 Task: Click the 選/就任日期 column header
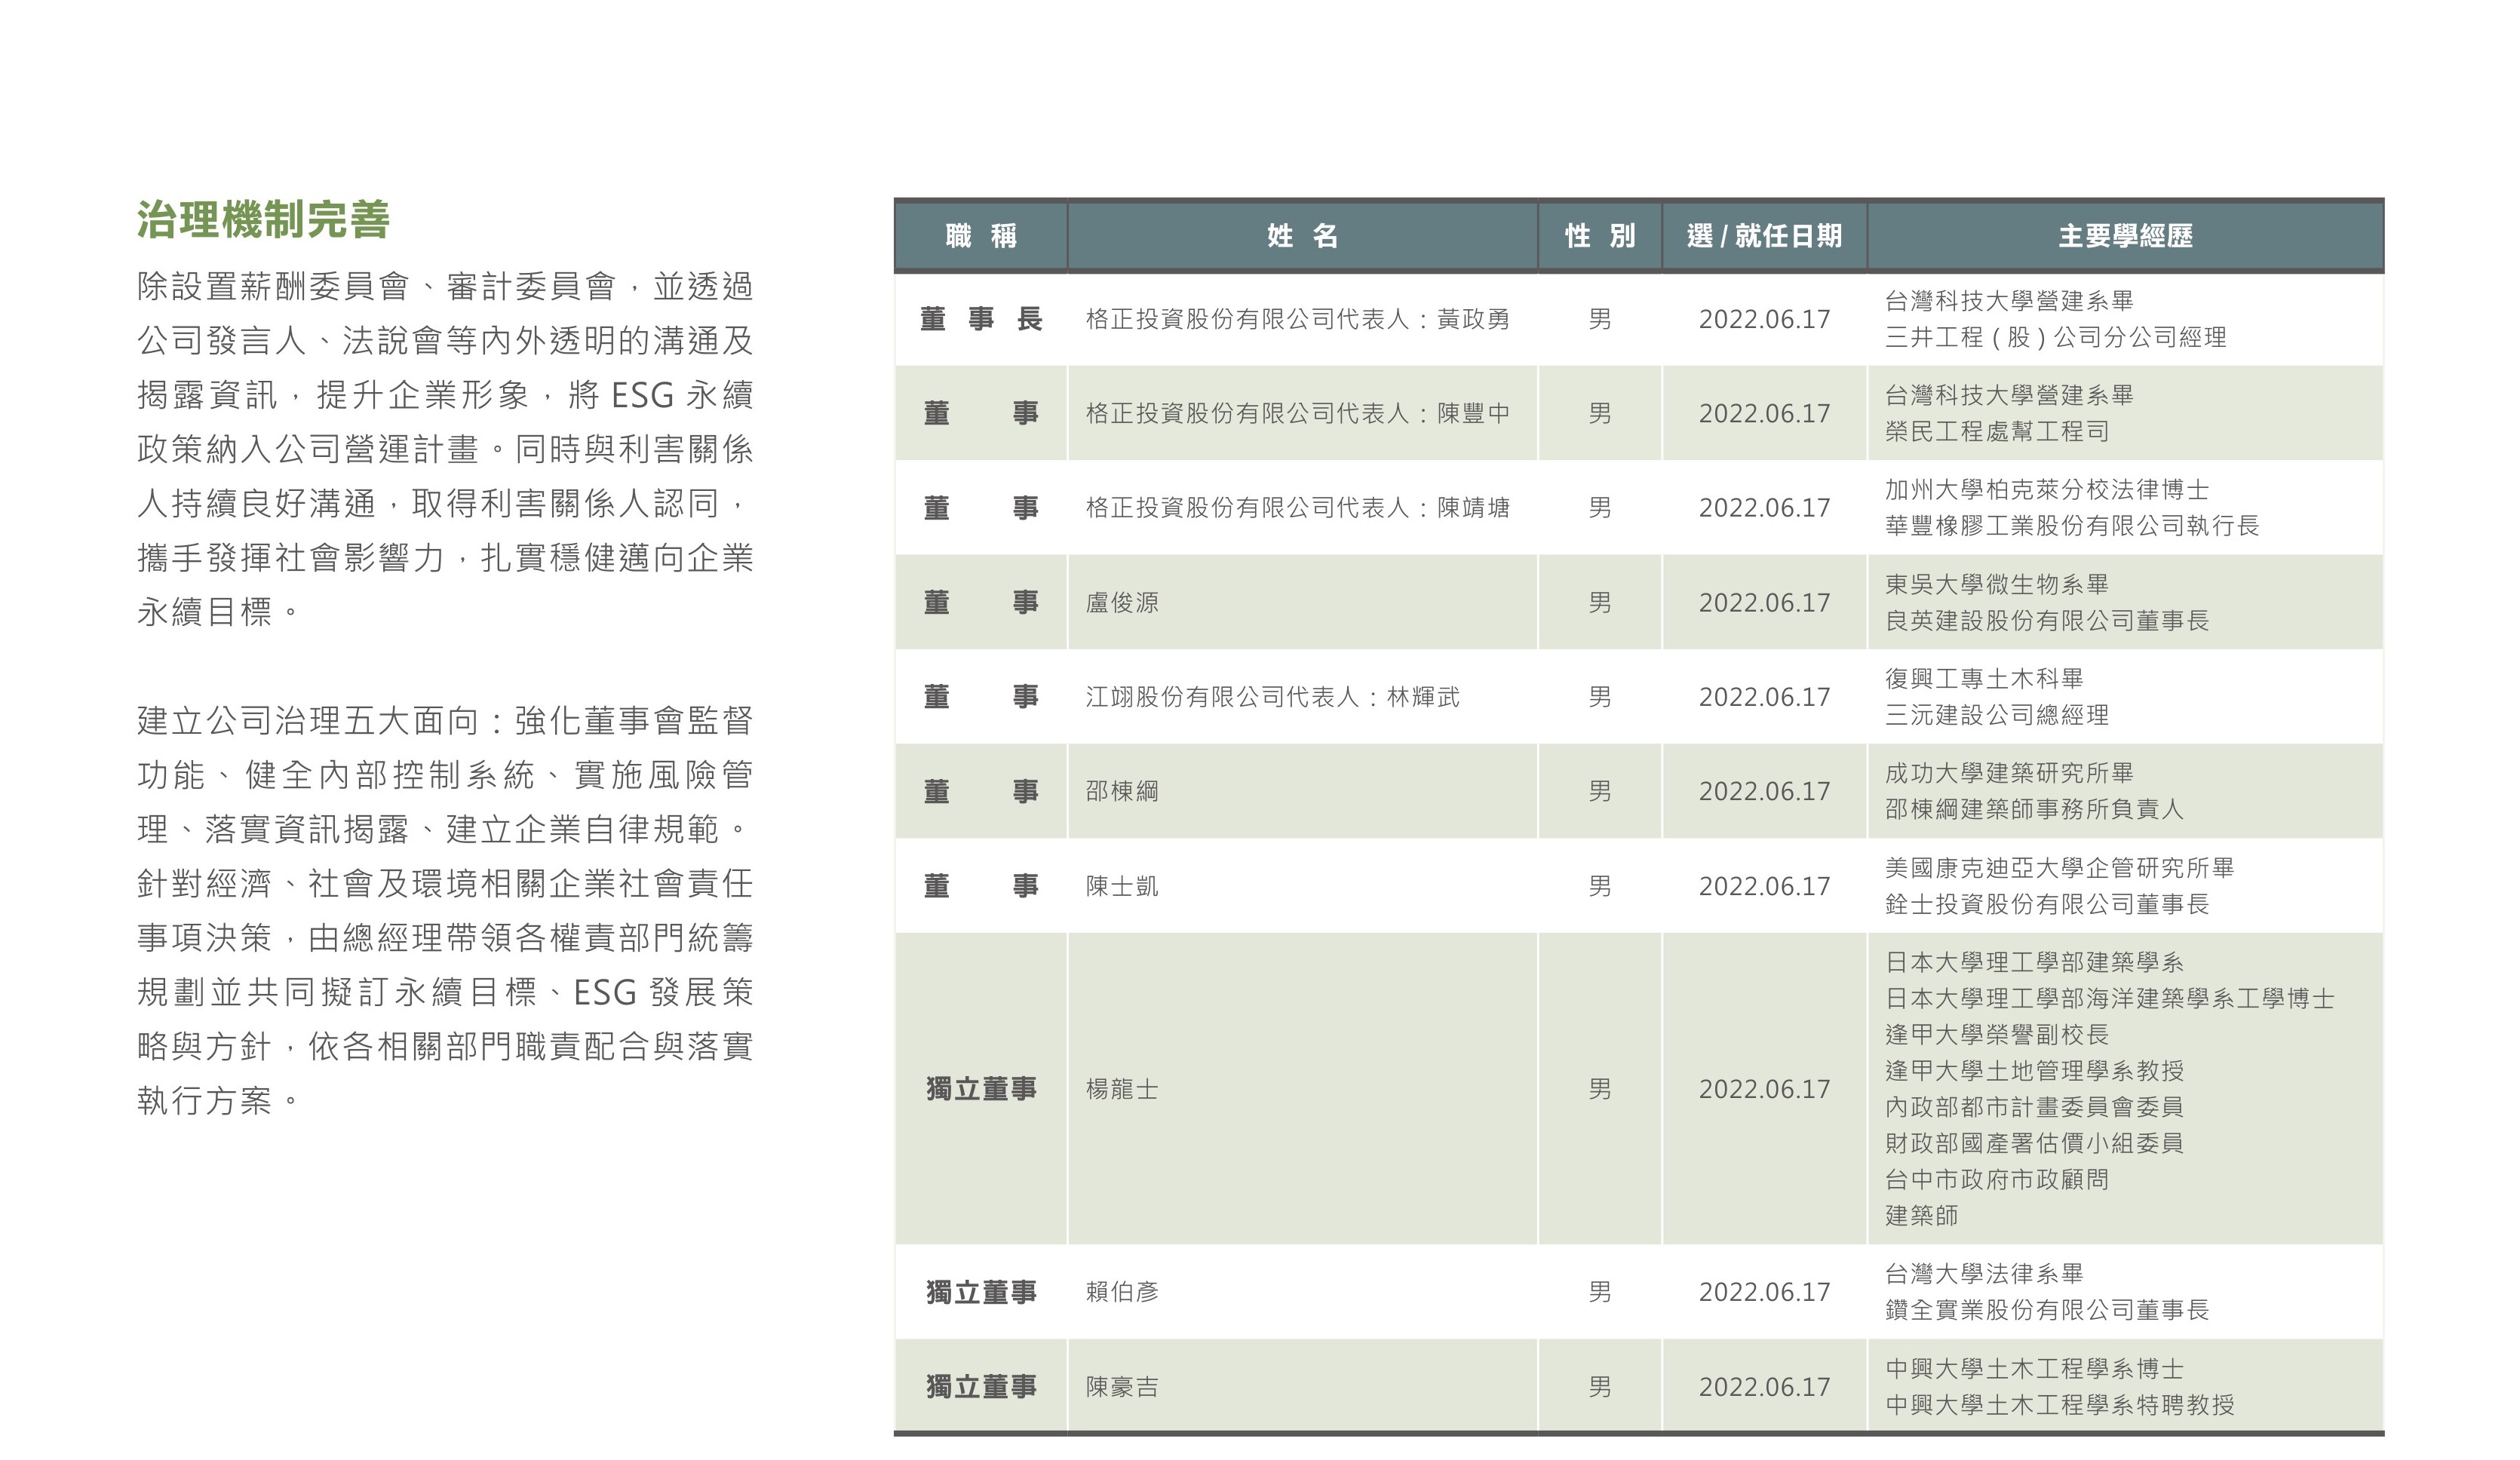pos(1764,236)
